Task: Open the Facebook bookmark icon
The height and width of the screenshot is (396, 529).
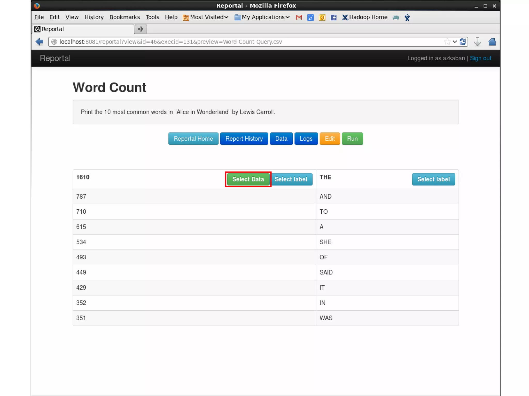Action: [x=333, y=18]
